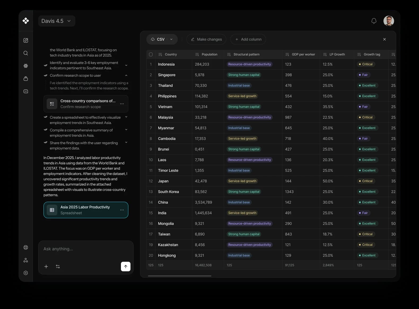Close the spreadsheet panel
This screenshot has height=309, width=419.
click(385, 39)
